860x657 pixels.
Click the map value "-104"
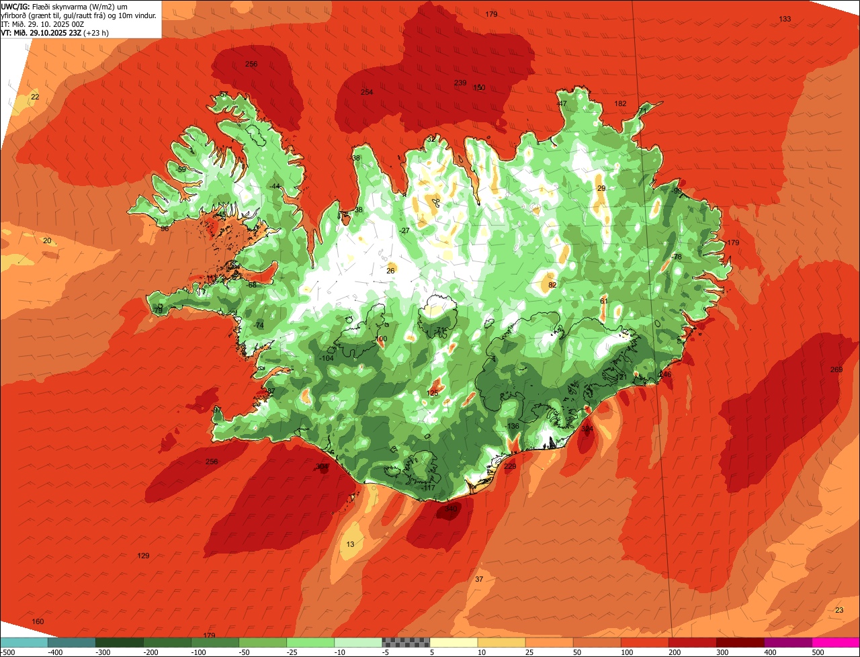tap(327, 359)
